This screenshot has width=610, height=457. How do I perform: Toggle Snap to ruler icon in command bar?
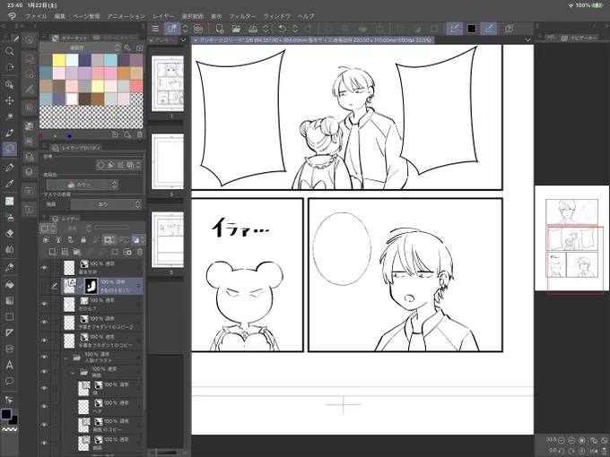tap(454, 29)
